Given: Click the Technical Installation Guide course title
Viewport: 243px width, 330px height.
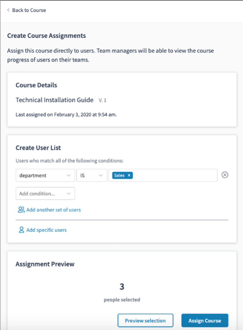Looking at the screenshot, I should [54, 100].
